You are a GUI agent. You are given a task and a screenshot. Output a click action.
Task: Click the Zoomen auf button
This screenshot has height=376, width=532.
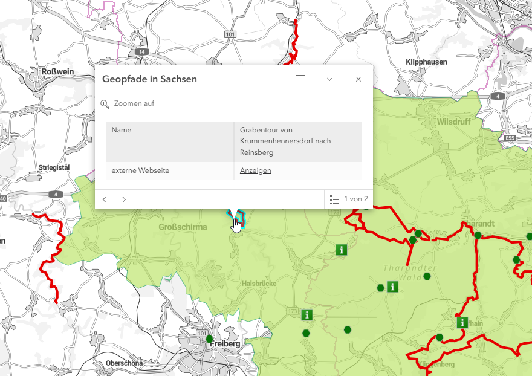[x=128, y=103]
